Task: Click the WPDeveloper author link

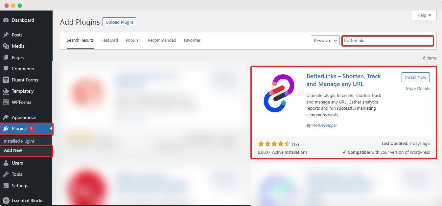Action: pyautogui.click(x=324, y=126)
